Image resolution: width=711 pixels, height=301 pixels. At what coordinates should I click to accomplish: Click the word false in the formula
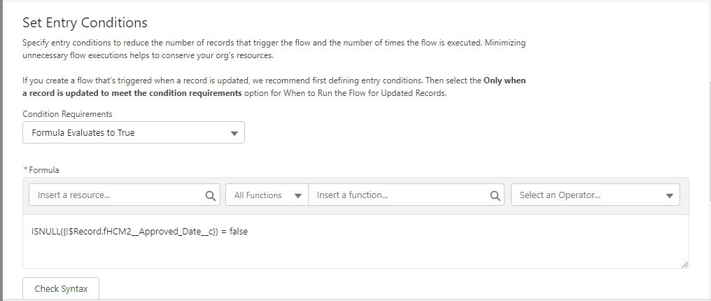(237, 232)
